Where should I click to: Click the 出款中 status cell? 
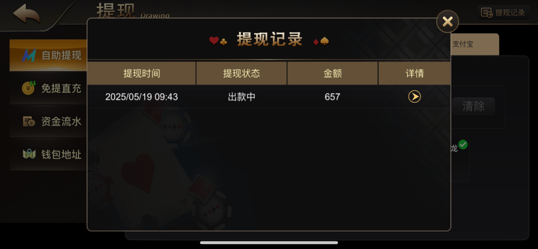[242, 96]
